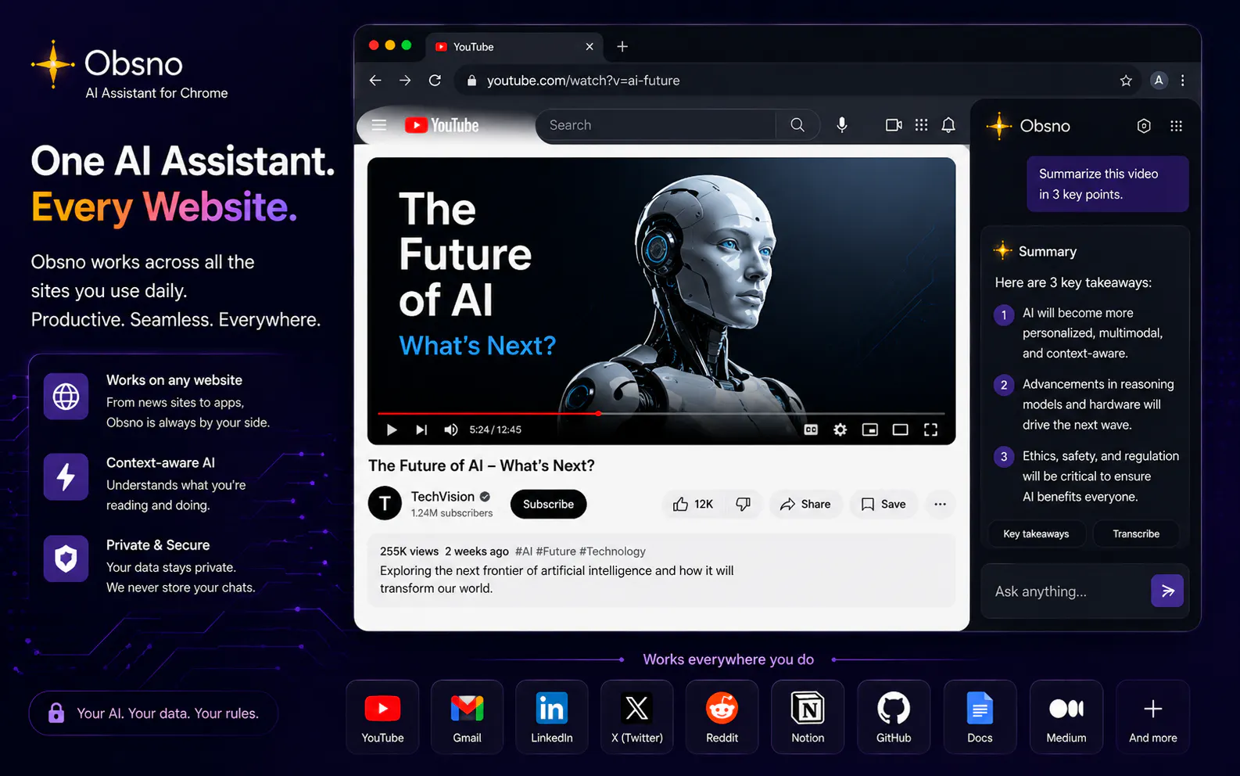Select the Gmail site tile
The image size is (1240, 776).
click(x=467, y=717)
